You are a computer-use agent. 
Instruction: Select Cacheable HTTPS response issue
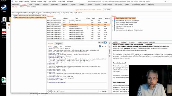pyautogui.click(x=124, y=26)
